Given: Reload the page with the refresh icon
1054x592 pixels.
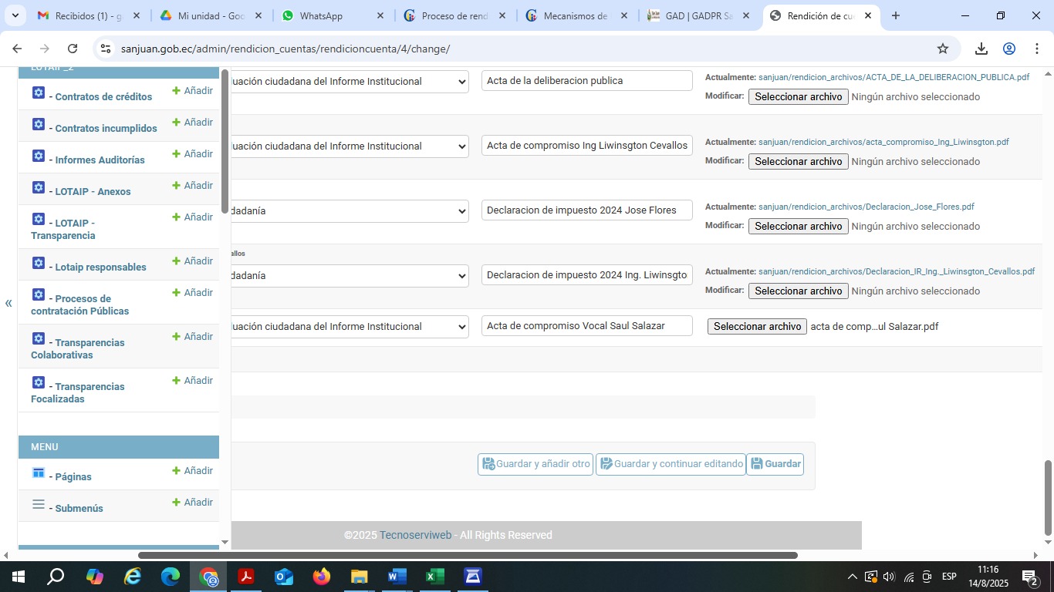Looking at the screenshot, I should (x=73, y=49).
